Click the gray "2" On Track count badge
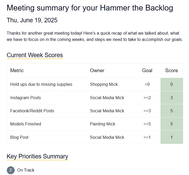Image resolution: width=189 pixels, height=175 pixels. coord(10,170)
